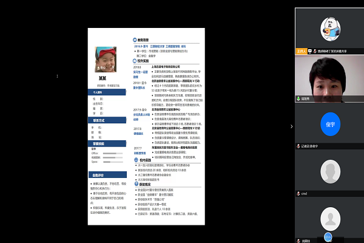Click the 获奖情况 section icon in resume
The height and width of the screenshot is (243, 364).
tap(136, 184)
